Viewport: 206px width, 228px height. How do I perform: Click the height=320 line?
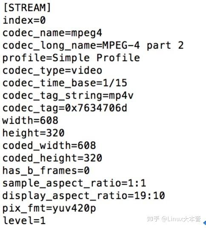[34, 133]
